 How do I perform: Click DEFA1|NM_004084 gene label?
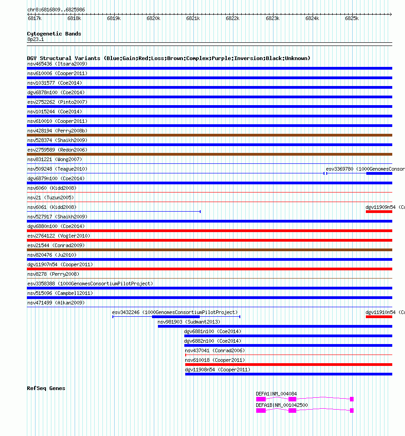[276, 394]
